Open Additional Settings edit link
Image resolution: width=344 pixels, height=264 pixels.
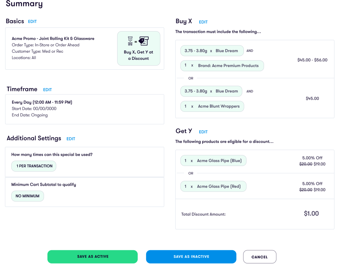tap(71, 139)
